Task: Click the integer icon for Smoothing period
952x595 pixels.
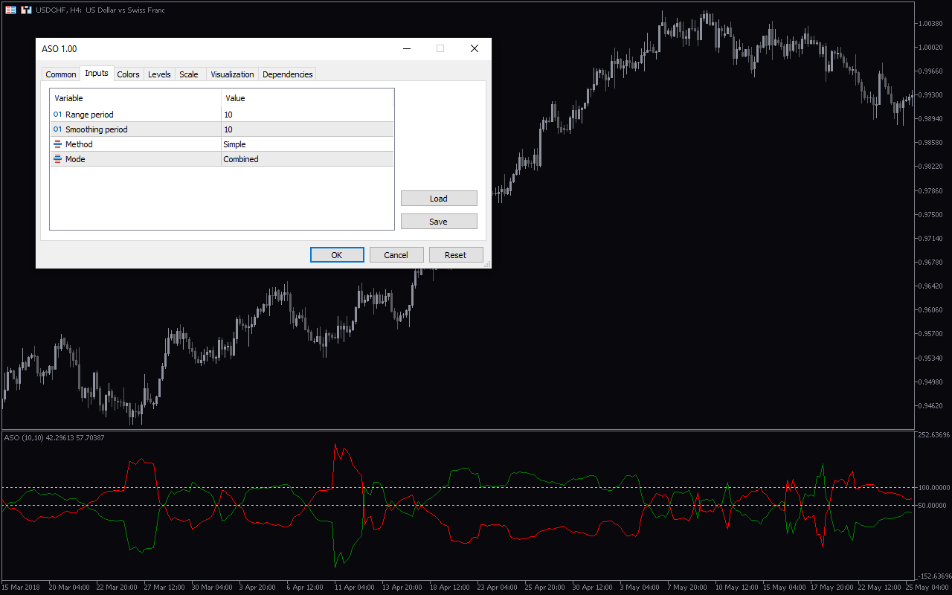Action: click(57, 129)
